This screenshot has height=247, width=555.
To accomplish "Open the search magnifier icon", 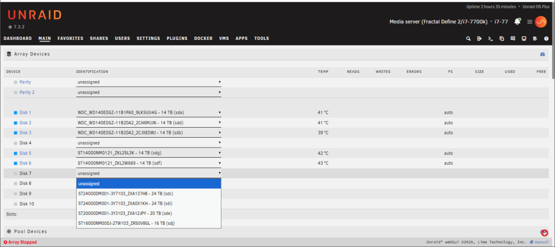I will tap(468, 38).
